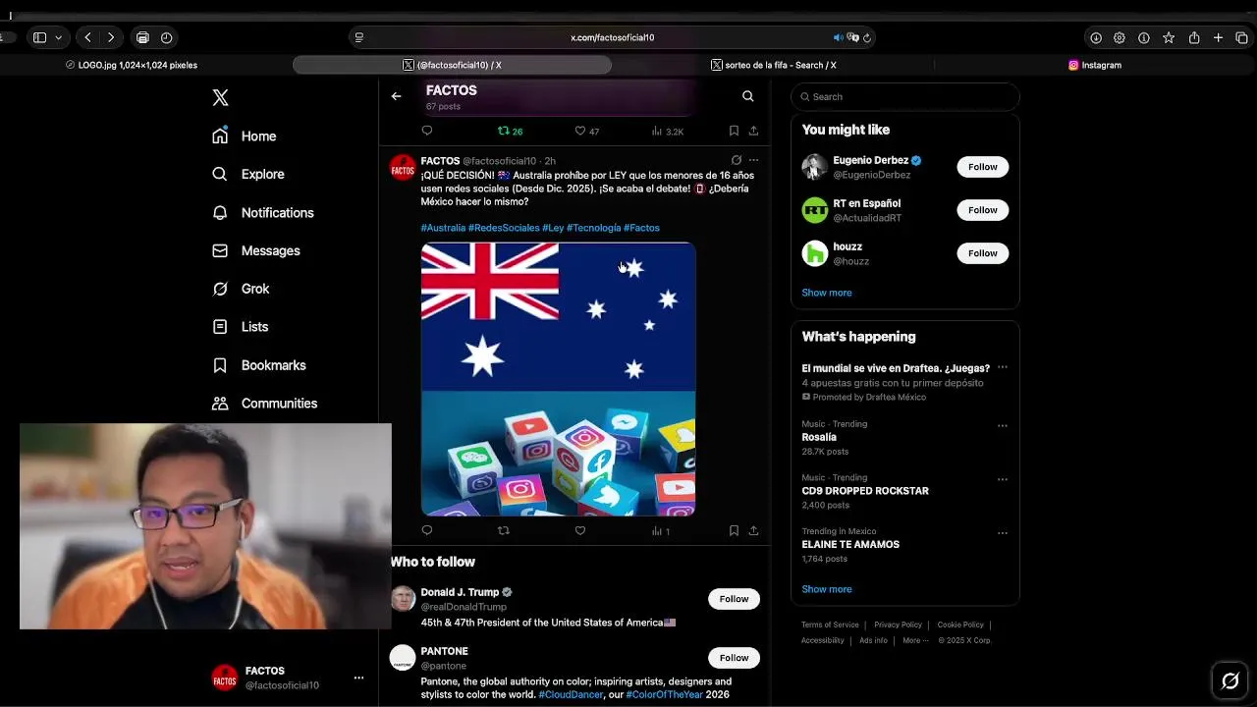This screenshot has height=707, width=1257.
Task: Search within the FACTOS profile
Action: tap(748, 96)
